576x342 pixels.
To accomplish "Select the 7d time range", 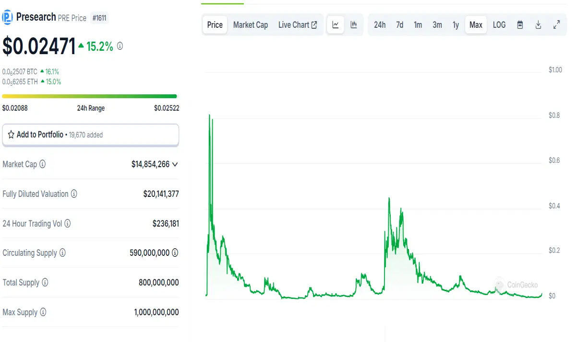I will (x=399, y=25).
